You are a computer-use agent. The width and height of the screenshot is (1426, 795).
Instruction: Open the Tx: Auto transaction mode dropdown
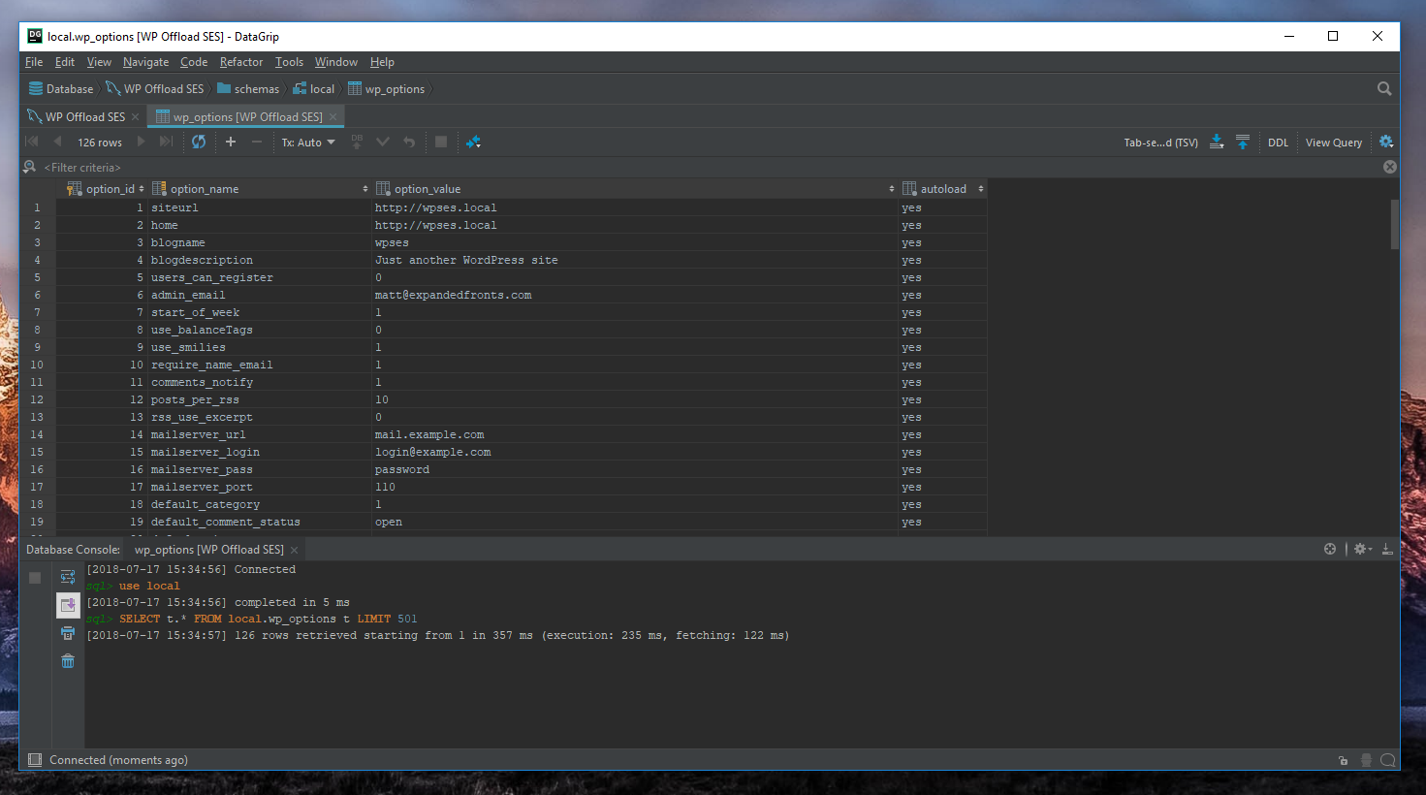pos(308,143)
